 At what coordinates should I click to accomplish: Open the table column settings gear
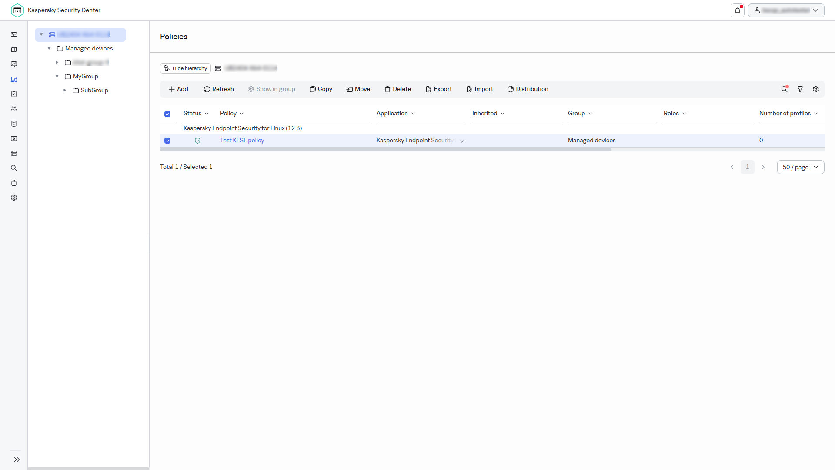coord(816,89)
